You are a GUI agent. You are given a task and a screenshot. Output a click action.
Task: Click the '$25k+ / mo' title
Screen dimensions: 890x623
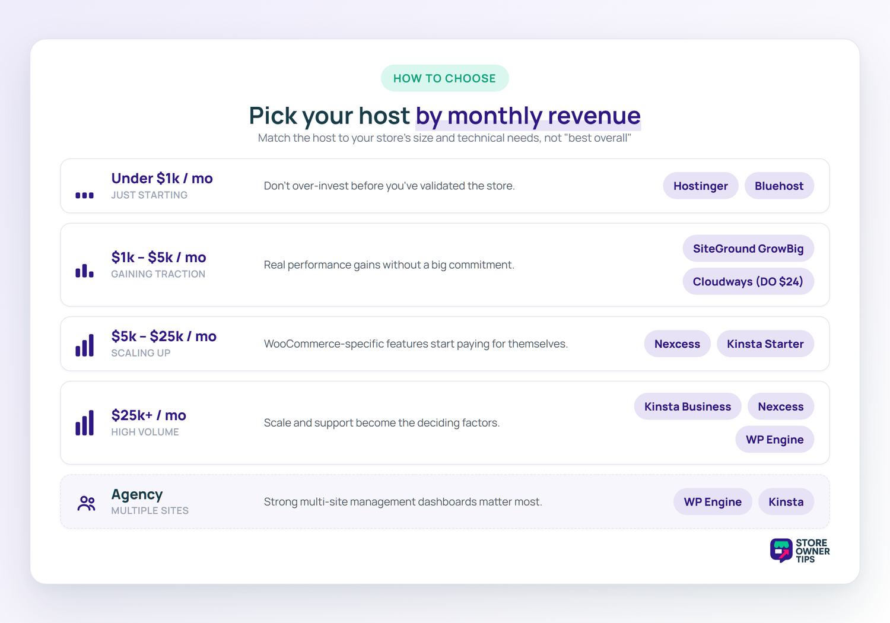tap(149, 415)
